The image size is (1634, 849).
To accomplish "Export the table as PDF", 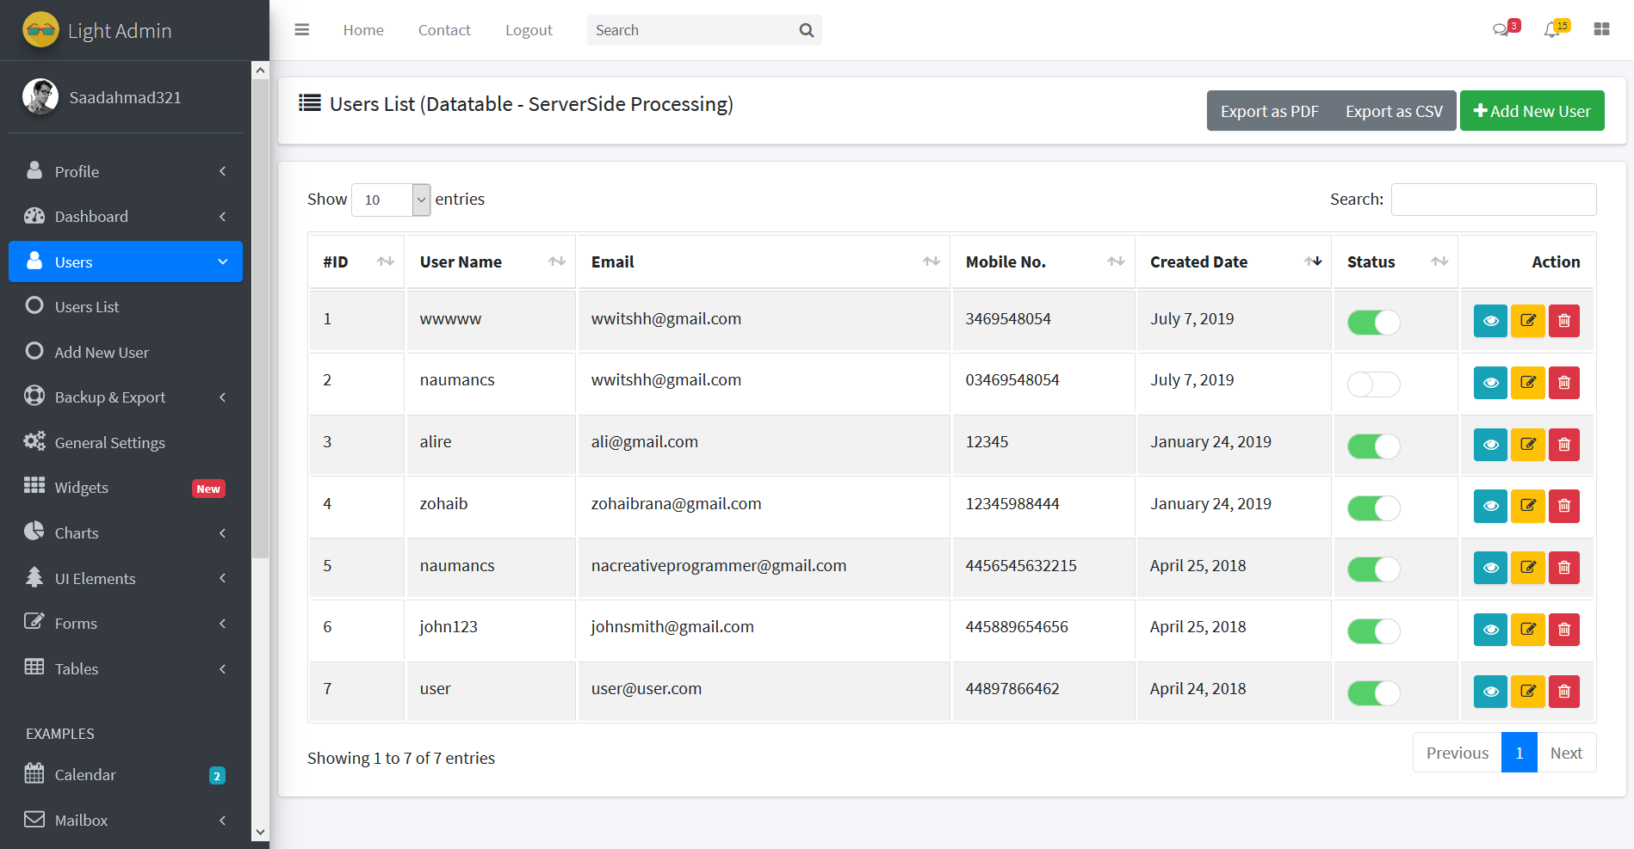I will pos(1269,110).
